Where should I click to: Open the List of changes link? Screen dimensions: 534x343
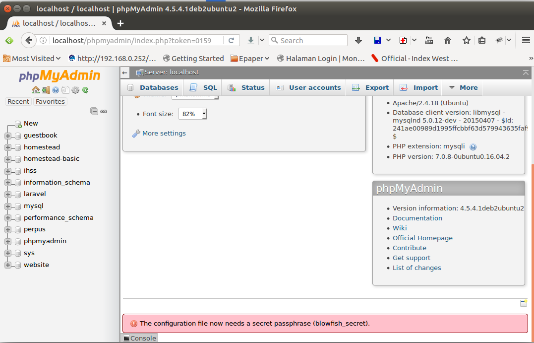point(416,268)
